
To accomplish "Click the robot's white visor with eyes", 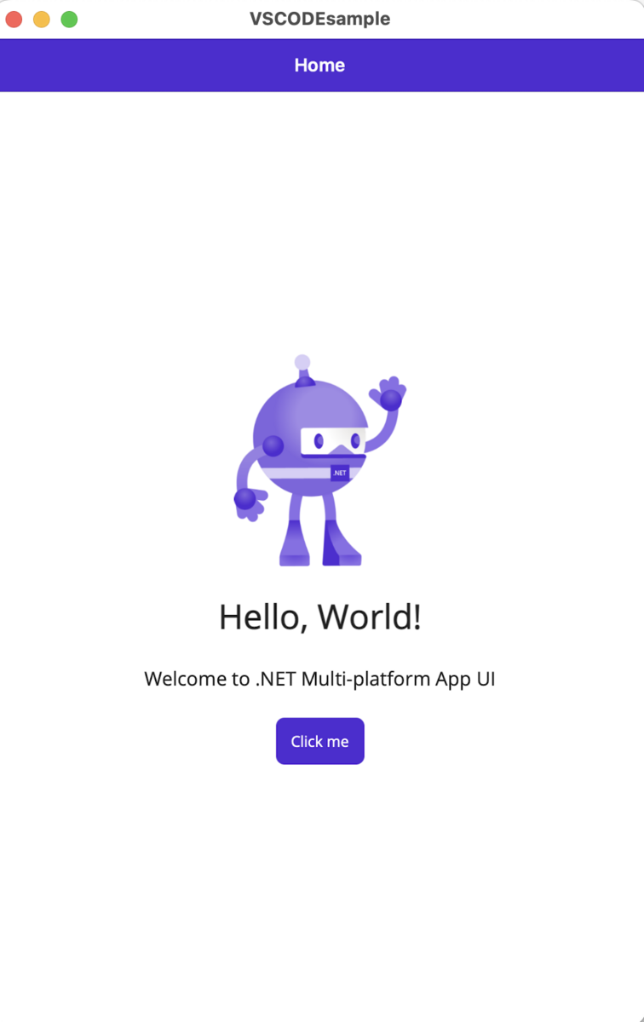I will (333, 442).
